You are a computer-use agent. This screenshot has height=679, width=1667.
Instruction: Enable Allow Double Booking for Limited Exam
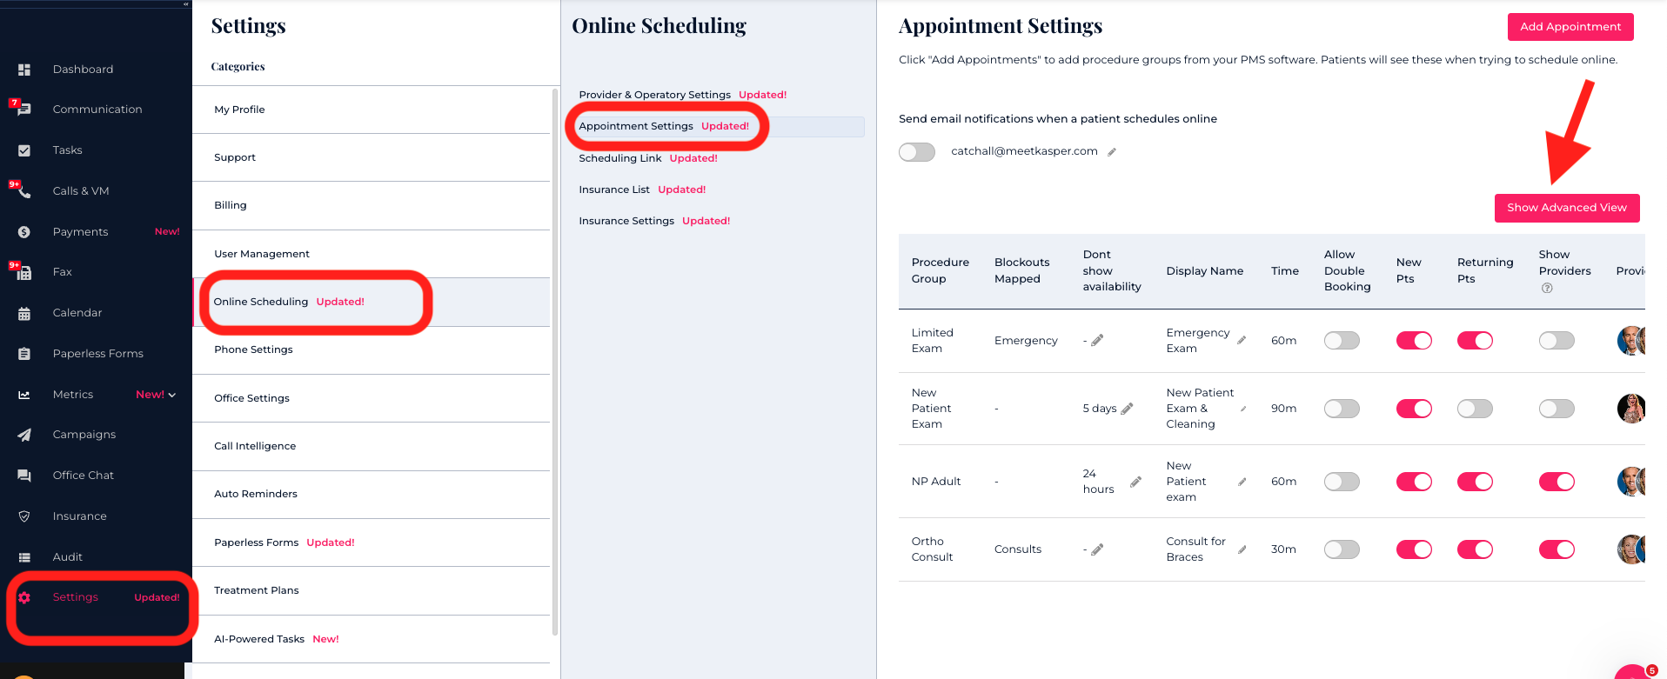tap(1342, 341)
